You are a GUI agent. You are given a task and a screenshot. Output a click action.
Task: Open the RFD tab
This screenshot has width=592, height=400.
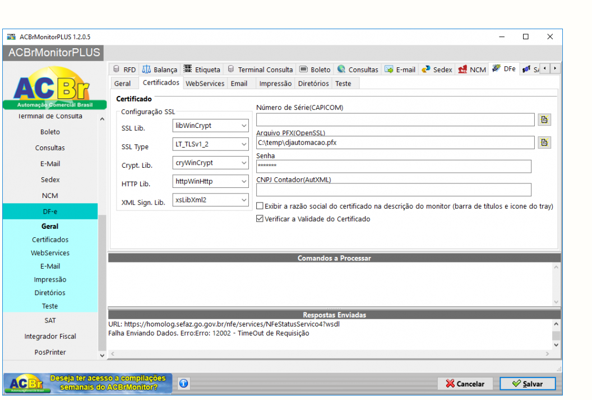click(x=124, y=70)
